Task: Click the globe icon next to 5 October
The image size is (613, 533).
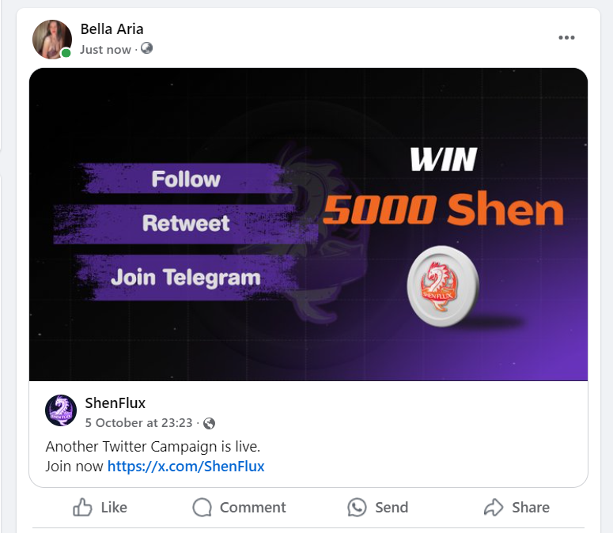Action: pyautogui.click(x=209, y=423)
